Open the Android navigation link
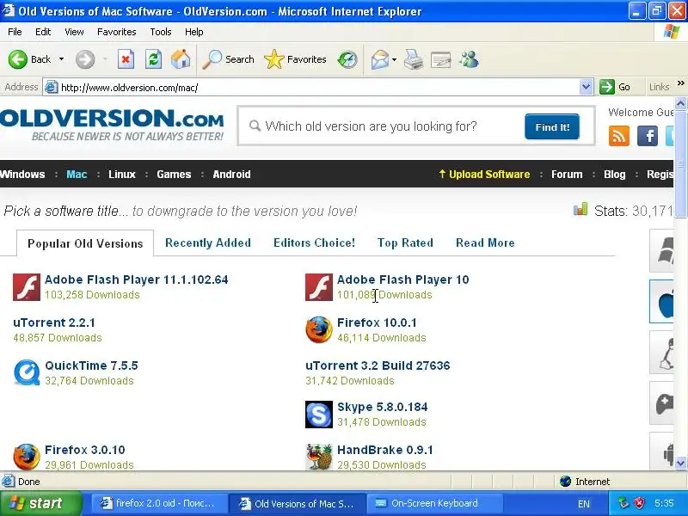Image resolution: width=688 pixels, height=516 pixels. (231, 175)
